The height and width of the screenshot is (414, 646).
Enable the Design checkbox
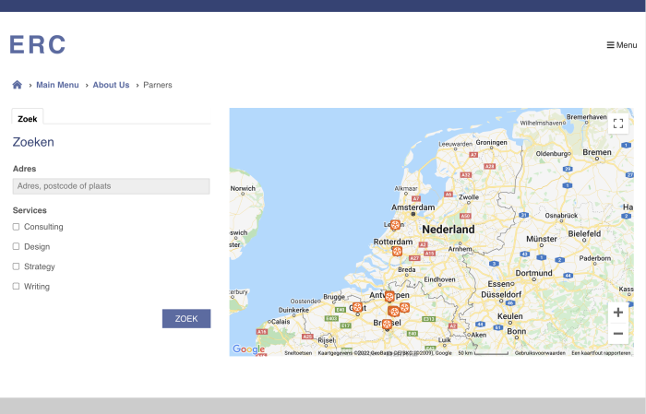click(16, 246)
